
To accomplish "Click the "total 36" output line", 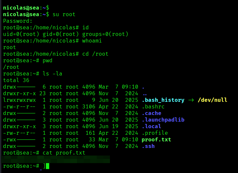I will [16, 80].
